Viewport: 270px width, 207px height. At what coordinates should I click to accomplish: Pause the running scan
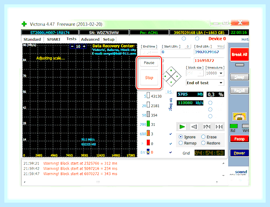click(149, 63)
